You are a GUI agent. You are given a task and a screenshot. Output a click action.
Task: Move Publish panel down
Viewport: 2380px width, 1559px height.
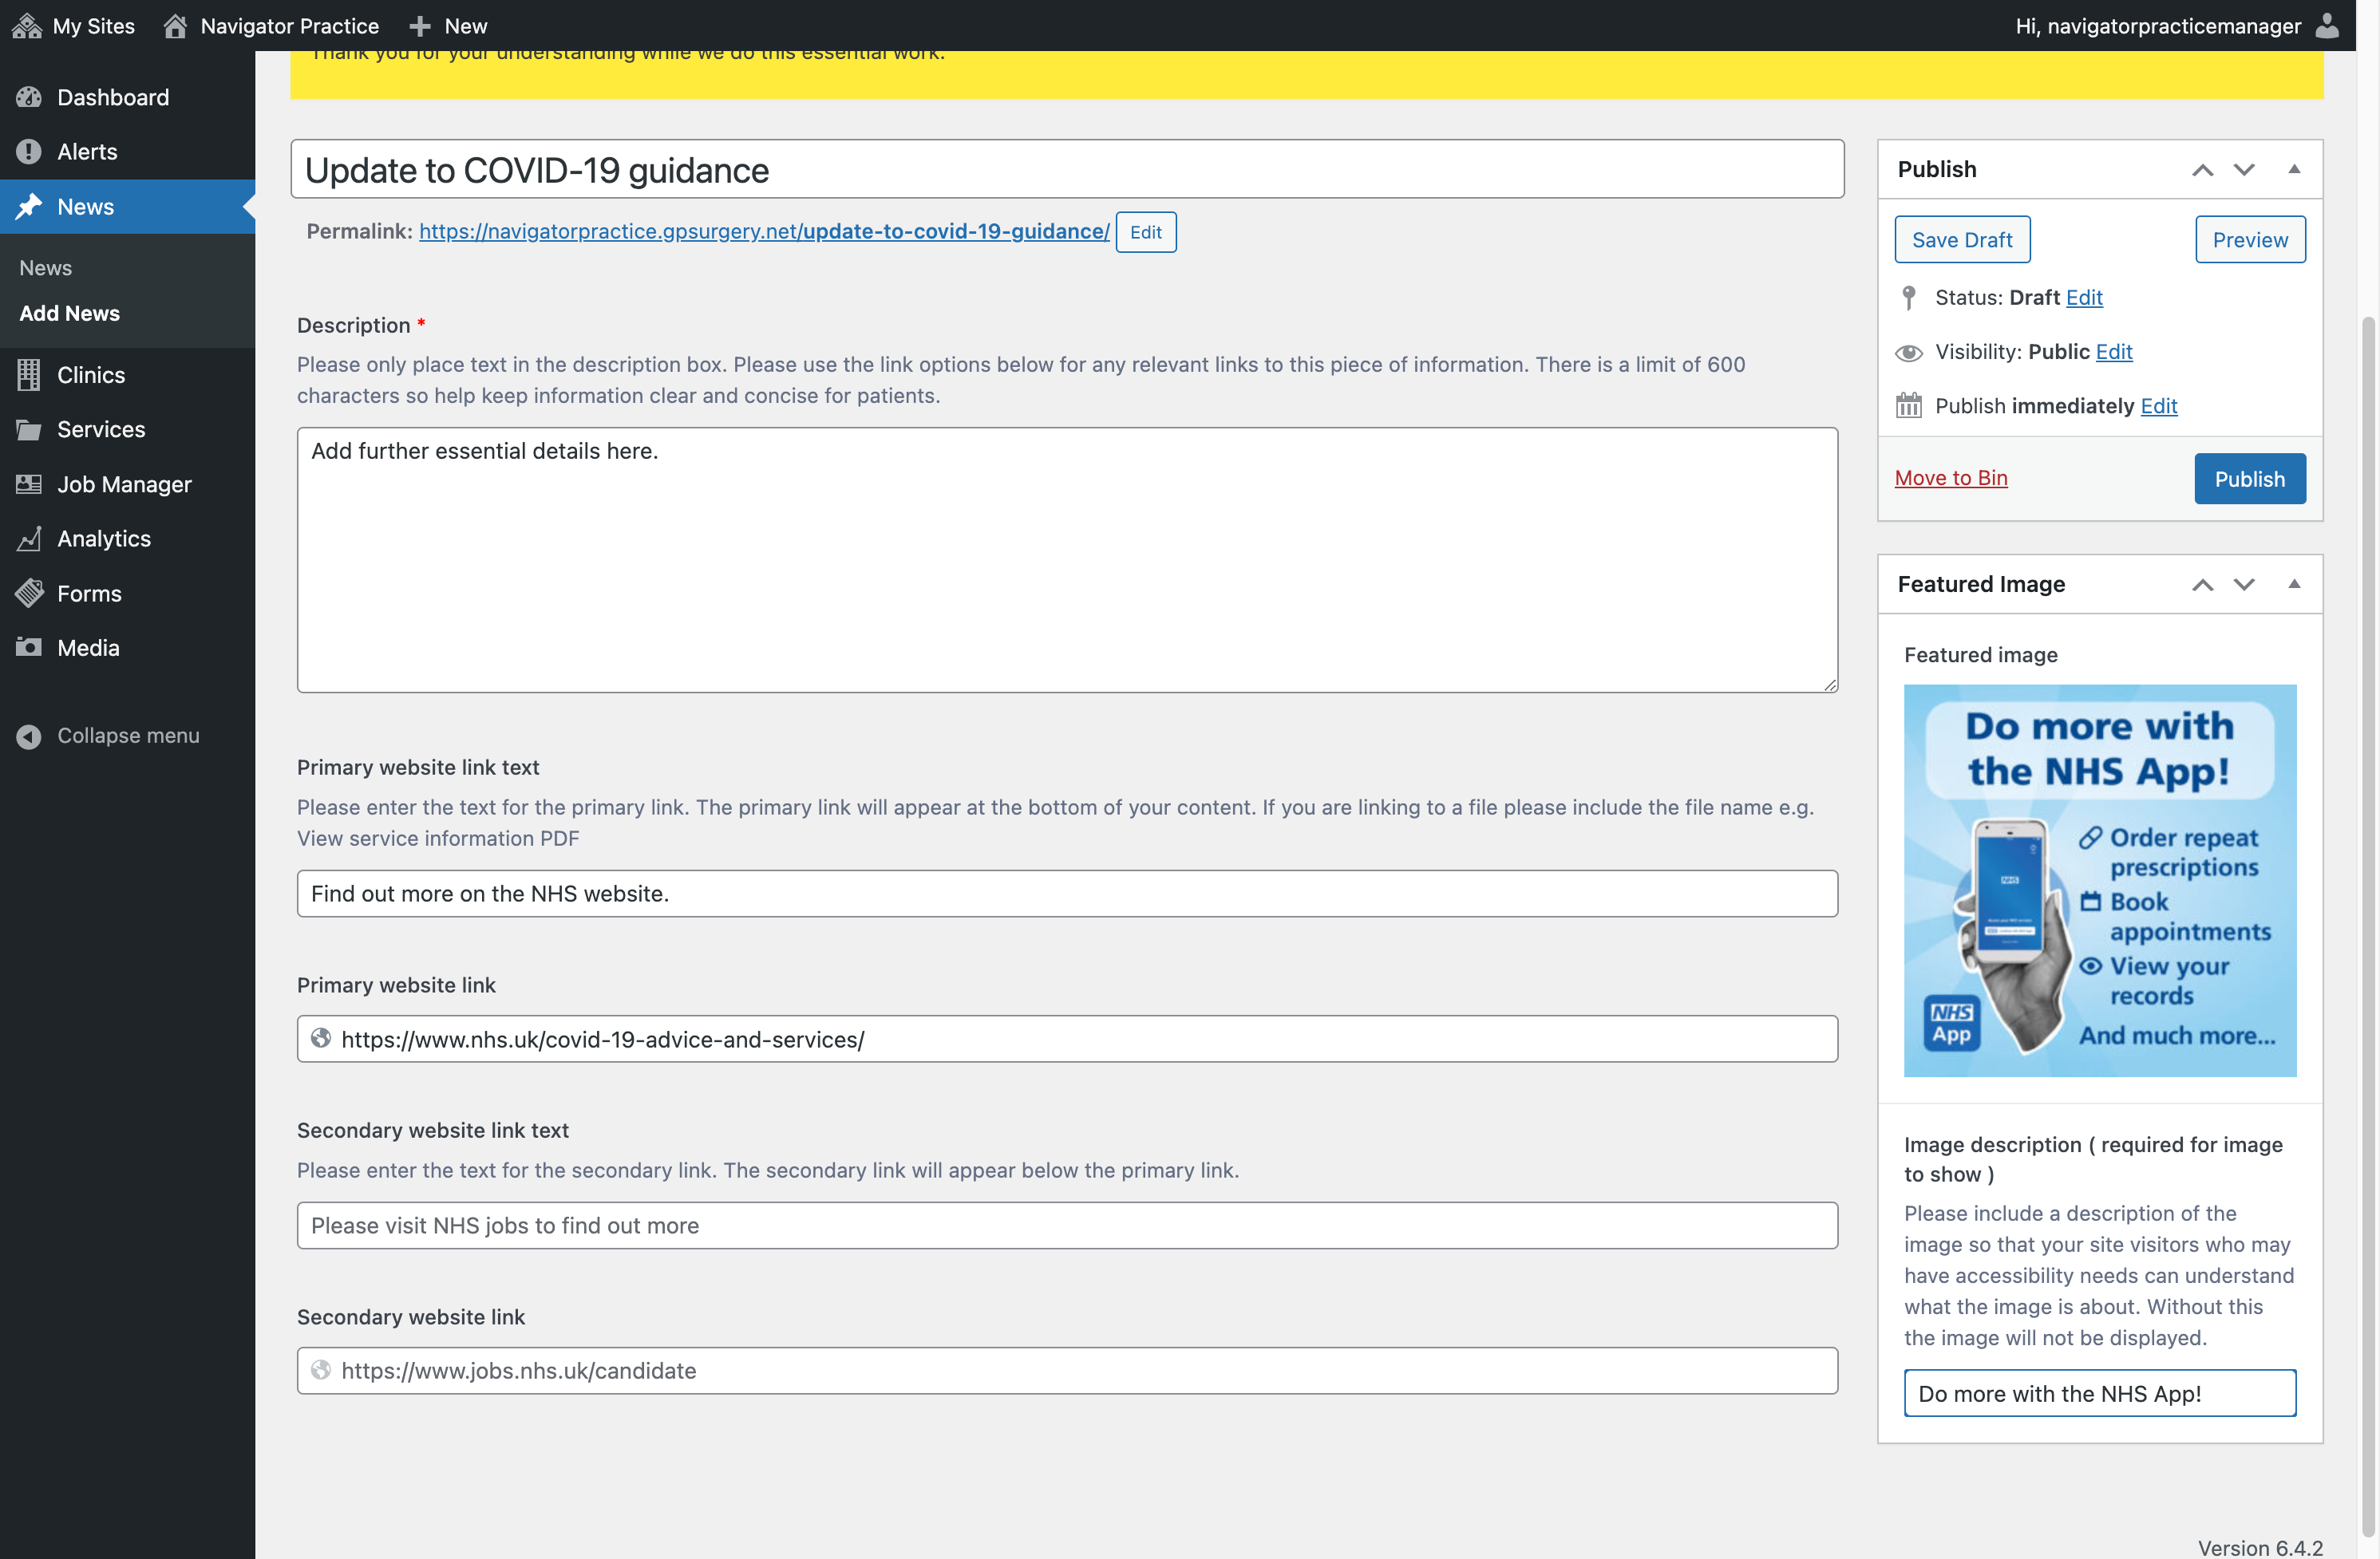[x=2244, y=169]
